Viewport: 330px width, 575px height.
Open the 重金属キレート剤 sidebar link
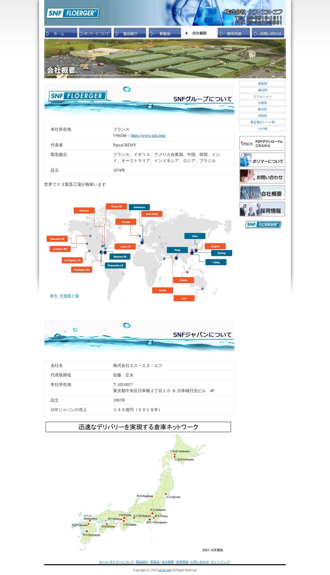[262, 122]
